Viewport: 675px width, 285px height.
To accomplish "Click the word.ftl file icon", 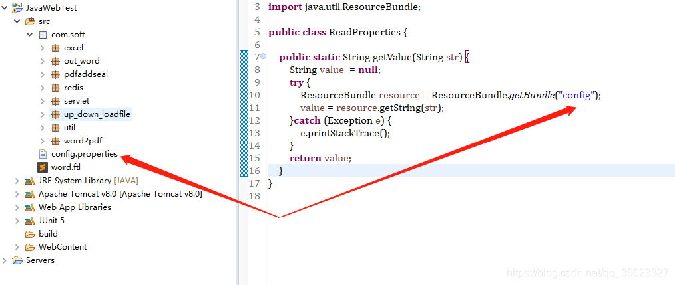I will click(43, 167).
